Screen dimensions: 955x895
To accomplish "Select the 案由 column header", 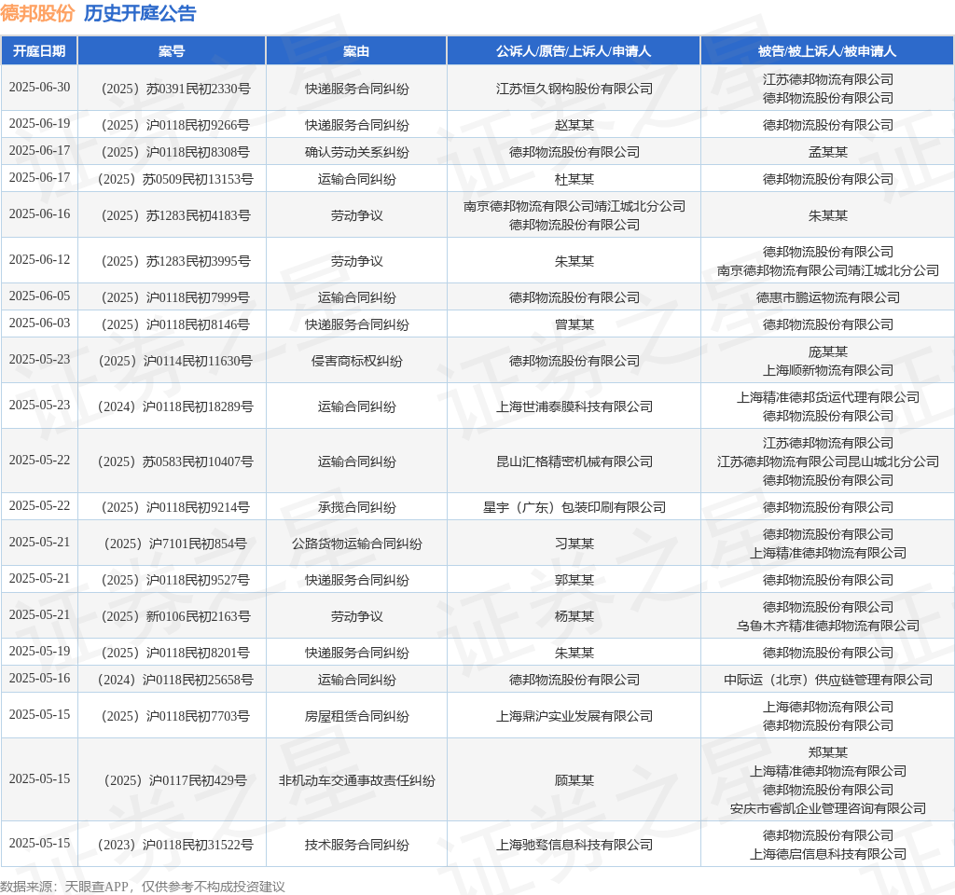I will [356, 51].
